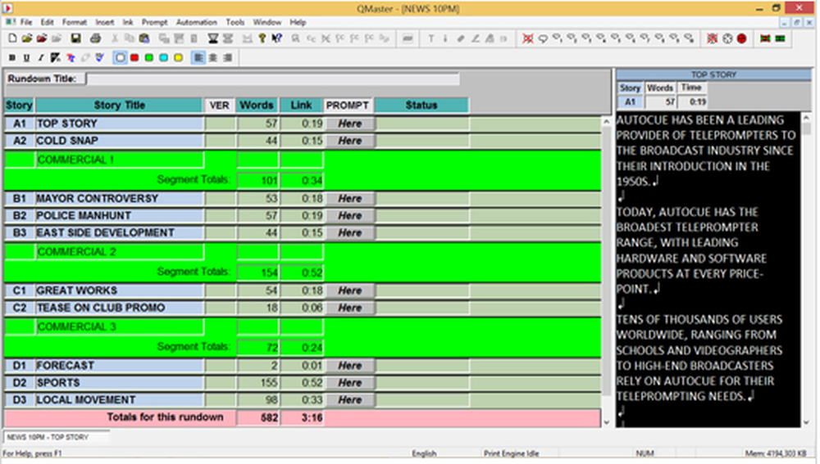820x464 pixels.
Task: Click the red X clear markers icon
Action: tap(528, 38)
